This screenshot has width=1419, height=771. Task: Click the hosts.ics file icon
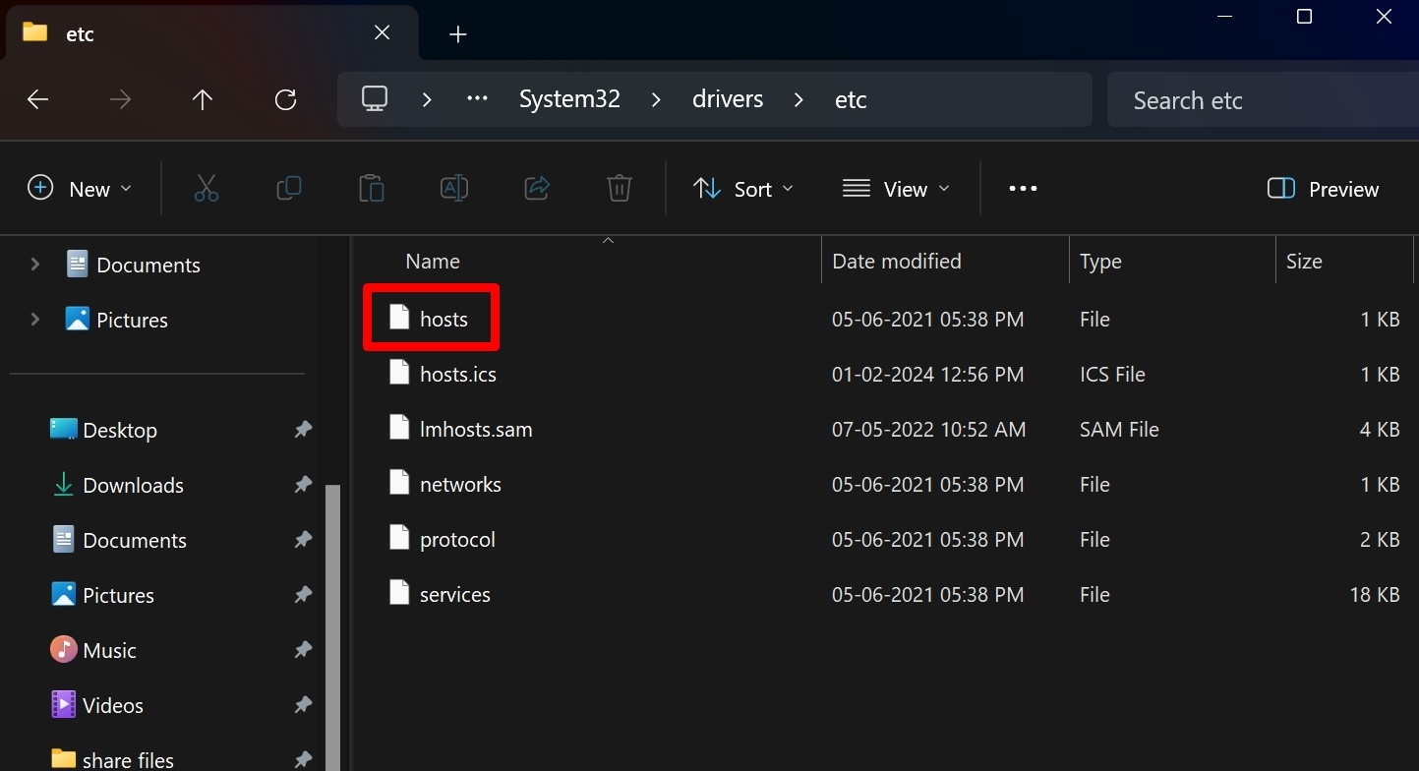(x=398, y=373)
